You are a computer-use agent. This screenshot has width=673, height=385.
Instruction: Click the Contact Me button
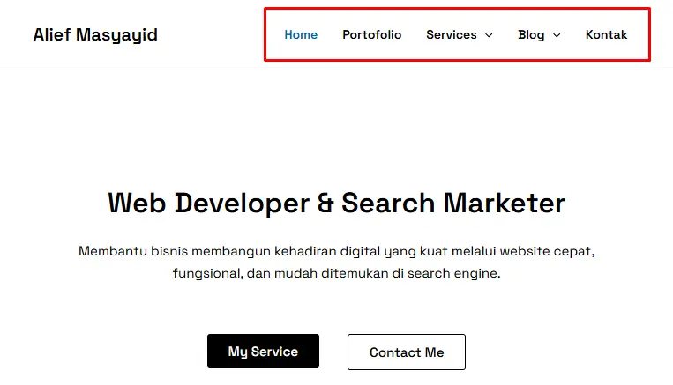point(407,352)
